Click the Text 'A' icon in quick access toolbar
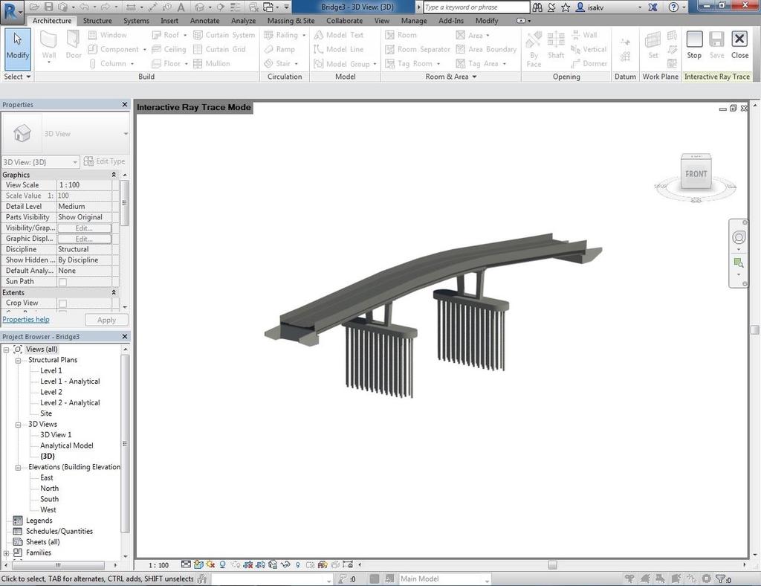The width and height of the screenshot is (761, 586). pos(181,7)
